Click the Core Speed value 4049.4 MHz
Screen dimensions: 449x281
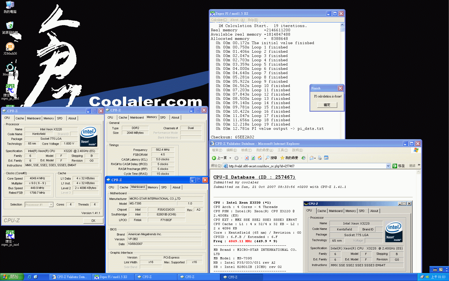(37, 178)
